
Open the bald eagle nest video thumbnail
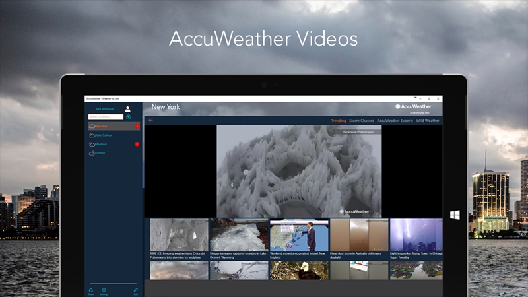299,271
